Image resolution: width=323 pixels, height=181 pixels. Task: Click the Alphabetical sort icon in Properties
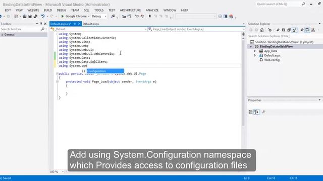[256, 112]
